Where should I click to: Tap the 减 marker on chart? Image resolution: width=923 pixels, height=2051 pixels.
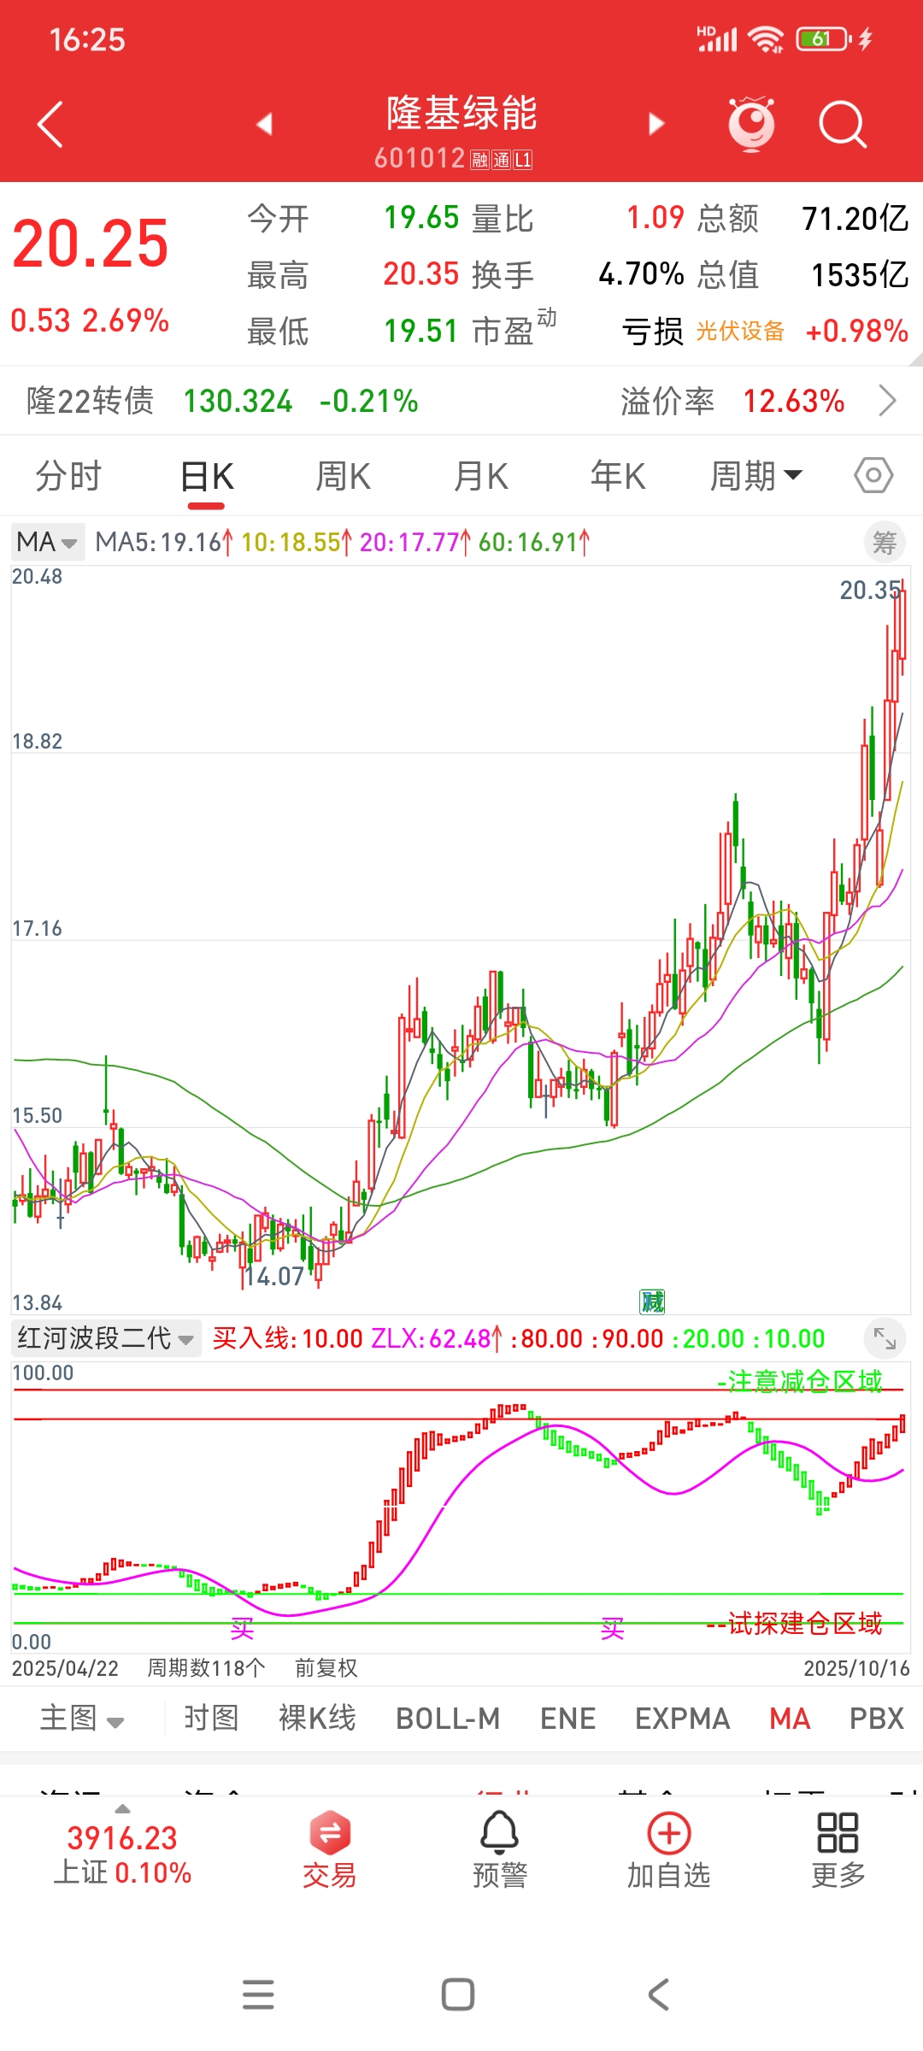point(653,1302)
